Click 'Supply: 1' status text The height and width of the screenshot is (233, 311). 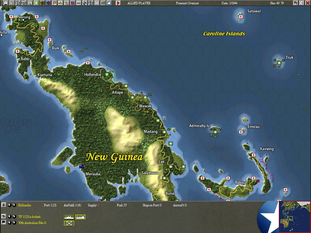[94, 205]
